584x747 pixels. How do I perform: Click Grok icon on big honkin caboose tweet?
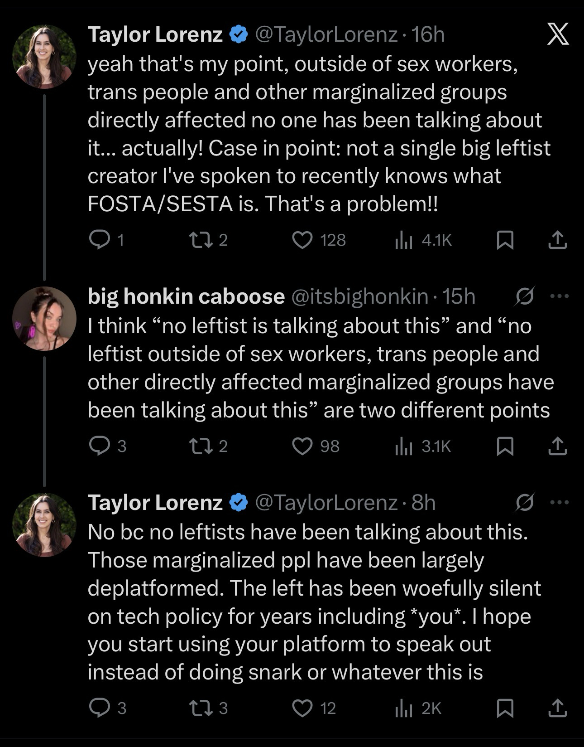[x=525, y=296]
